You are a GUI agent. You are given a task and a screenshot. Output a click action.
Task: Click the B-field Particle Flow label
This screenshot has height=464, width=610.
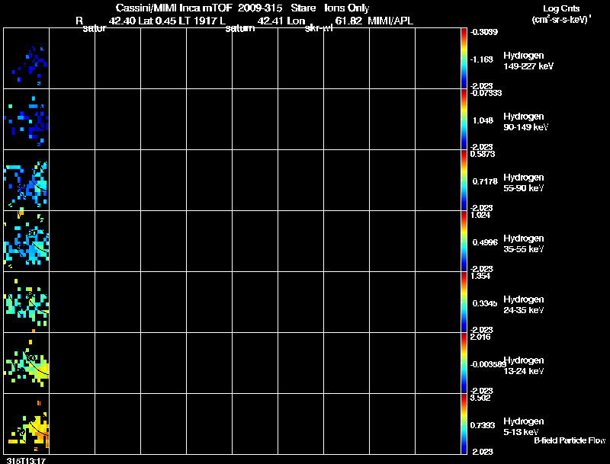click(x=570, y=440)
